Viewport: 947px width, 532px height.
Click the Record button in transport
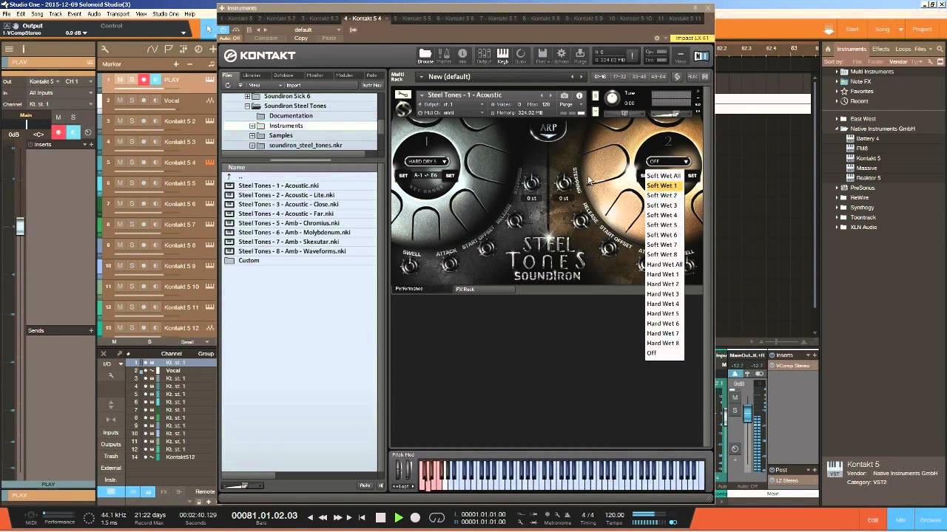[x=415, y=517]
